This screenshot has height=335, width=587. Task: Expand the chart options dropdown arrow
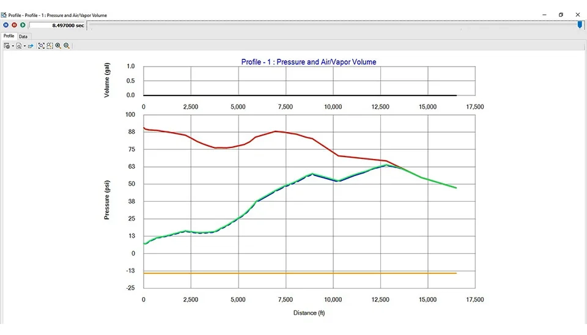(12, 46)
